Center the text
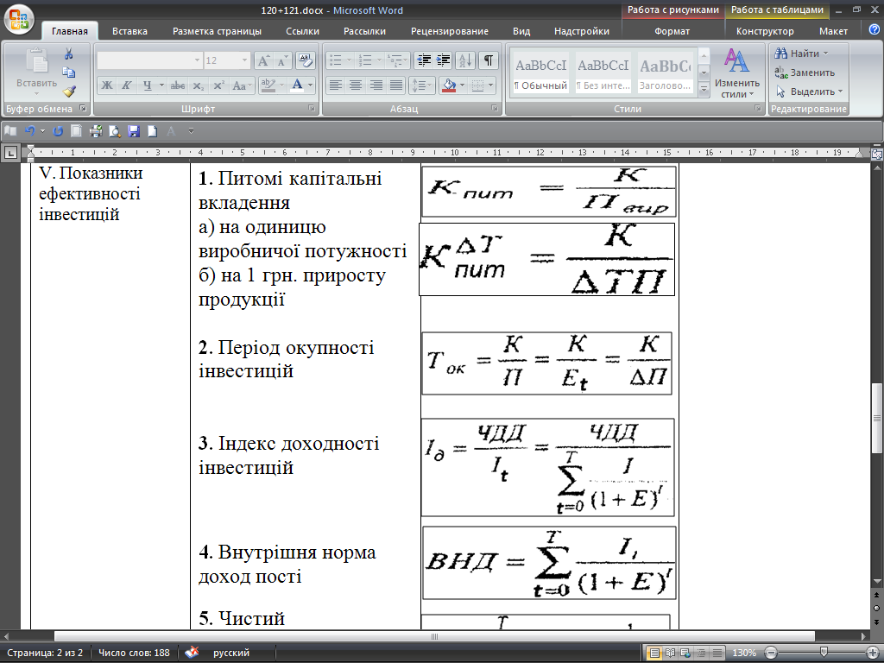The width and height of the screenshot is (884, 663). pyautogui.click(x=356, y=85)
